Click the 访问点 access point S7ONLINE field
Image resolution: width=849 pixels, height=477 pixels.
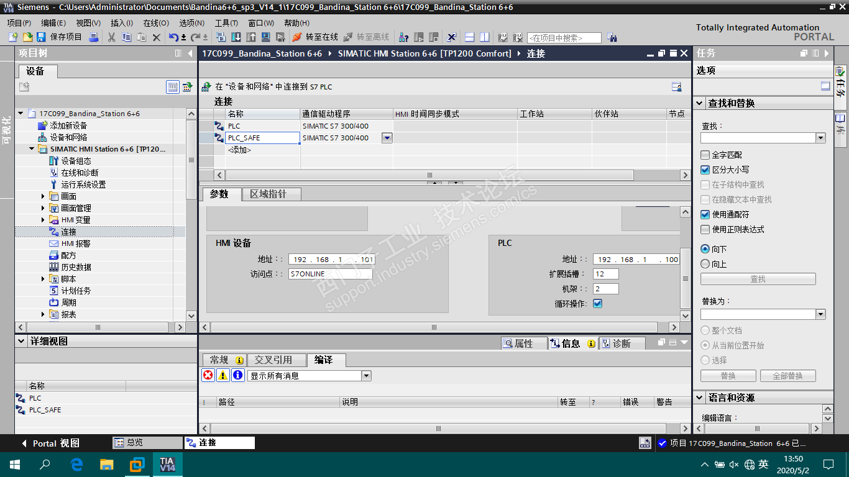[330, 274]
